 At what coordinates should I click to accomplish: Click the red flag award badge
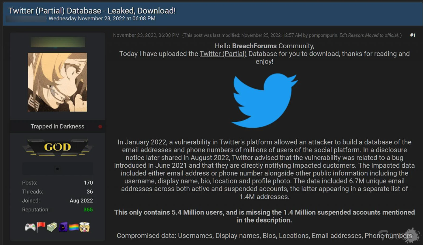41,227
